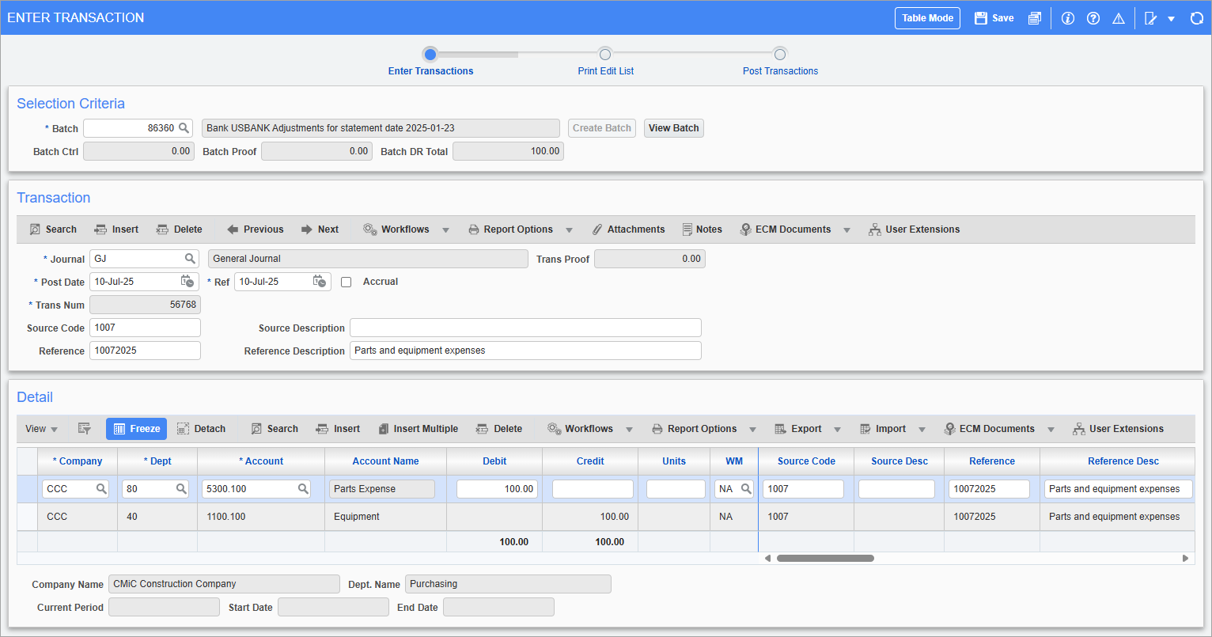Expand Detail ECM Documents dropdown
The height and width of the screenshot is (637, 1212).
click(1051, 430)
